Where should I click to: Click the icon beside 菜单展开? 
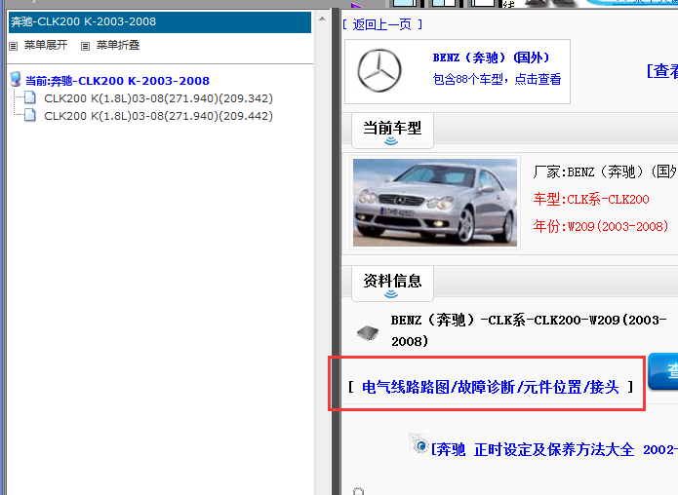click(x=14, y=46)
